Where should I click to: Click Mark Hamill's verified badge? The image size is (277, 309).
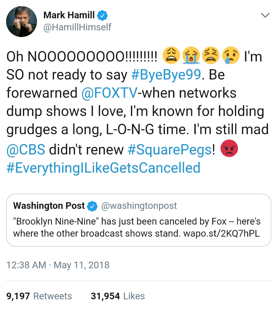point(102,15)
